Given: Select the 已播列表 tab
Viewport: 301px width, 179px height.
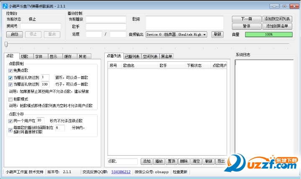Looking at the screenshot, I should pos(131,56).
